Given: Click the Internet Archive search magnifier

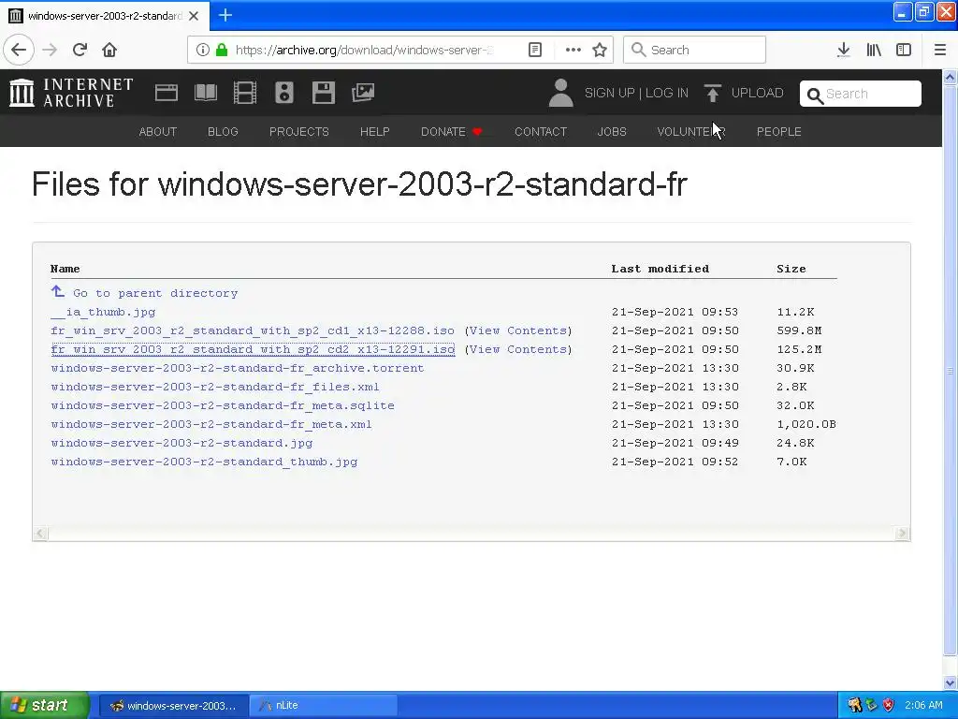Looking at the screenshot, I should pos(815,95).
